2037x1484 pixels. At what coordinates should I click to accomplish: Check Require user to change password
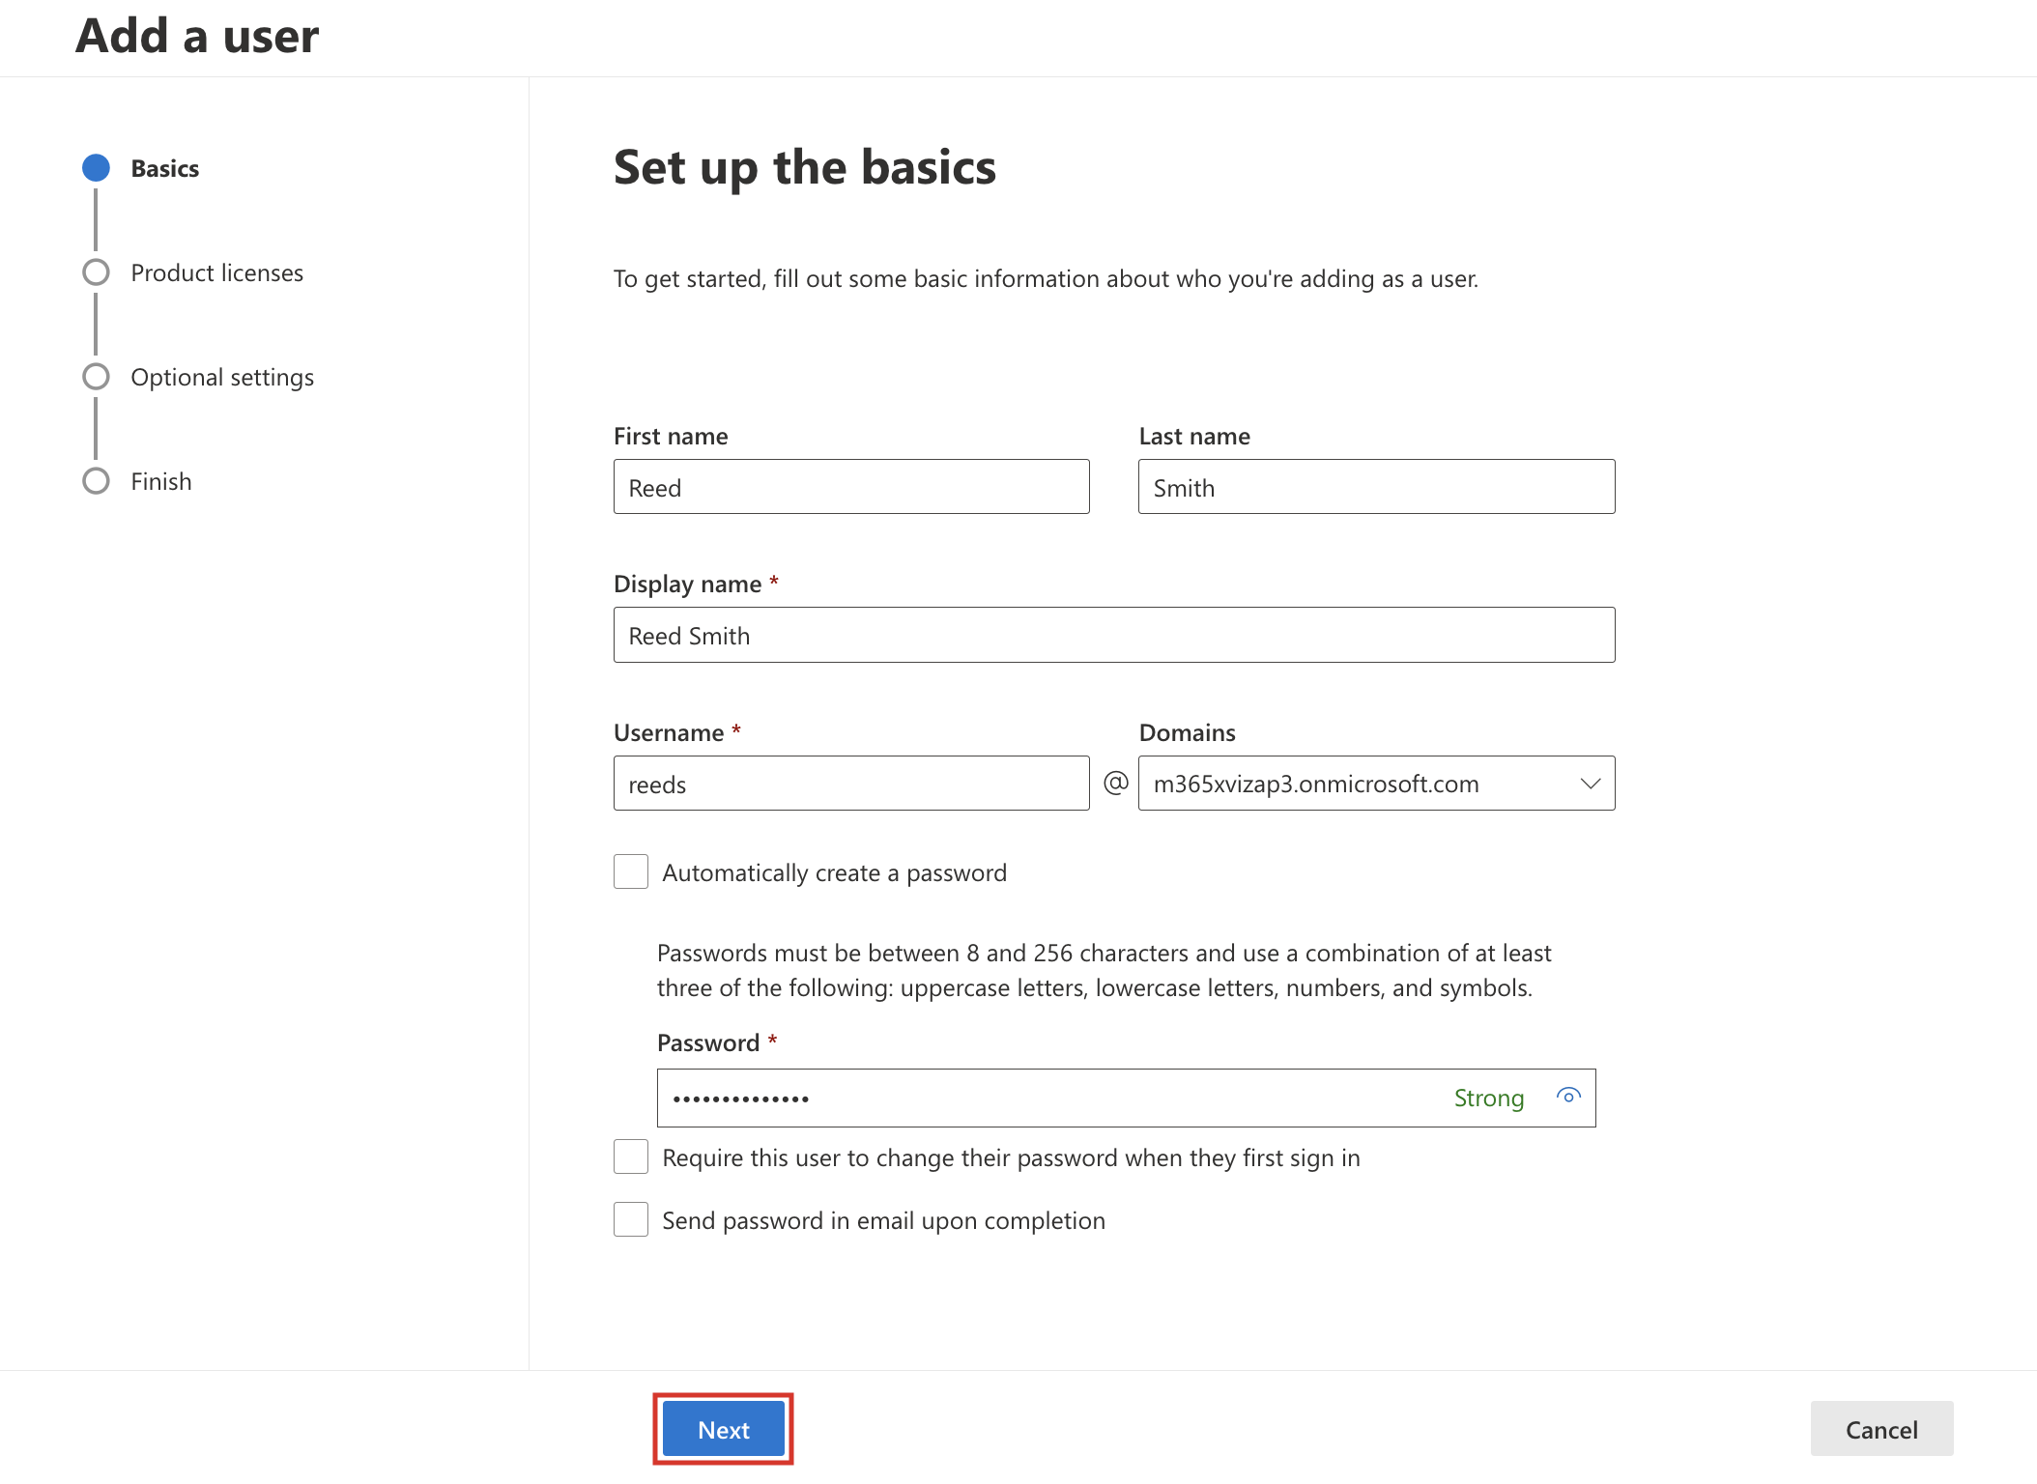[x=631, y=1156]
